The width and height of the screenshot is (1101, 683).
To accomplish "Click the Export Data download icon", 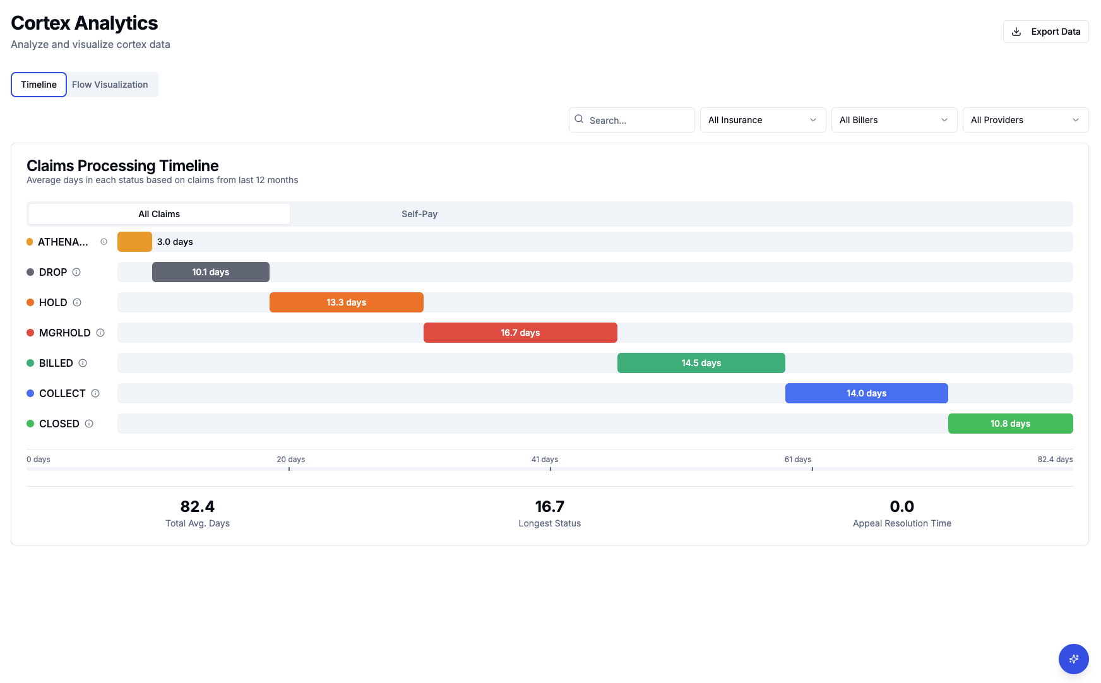I will coord(1016,32).
